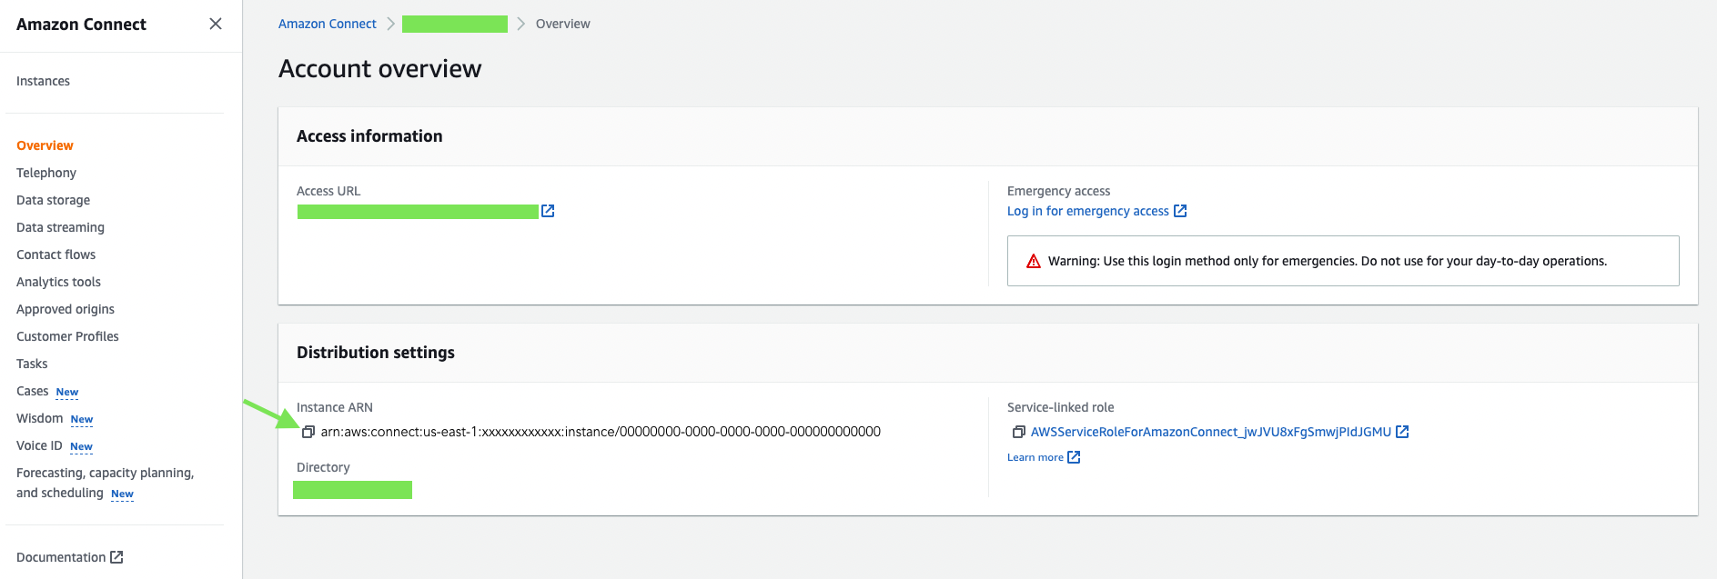Image resolution: width=1717 pixels, height=579 pixels.
Task: Open Analytics tools page
Action: 58,282
